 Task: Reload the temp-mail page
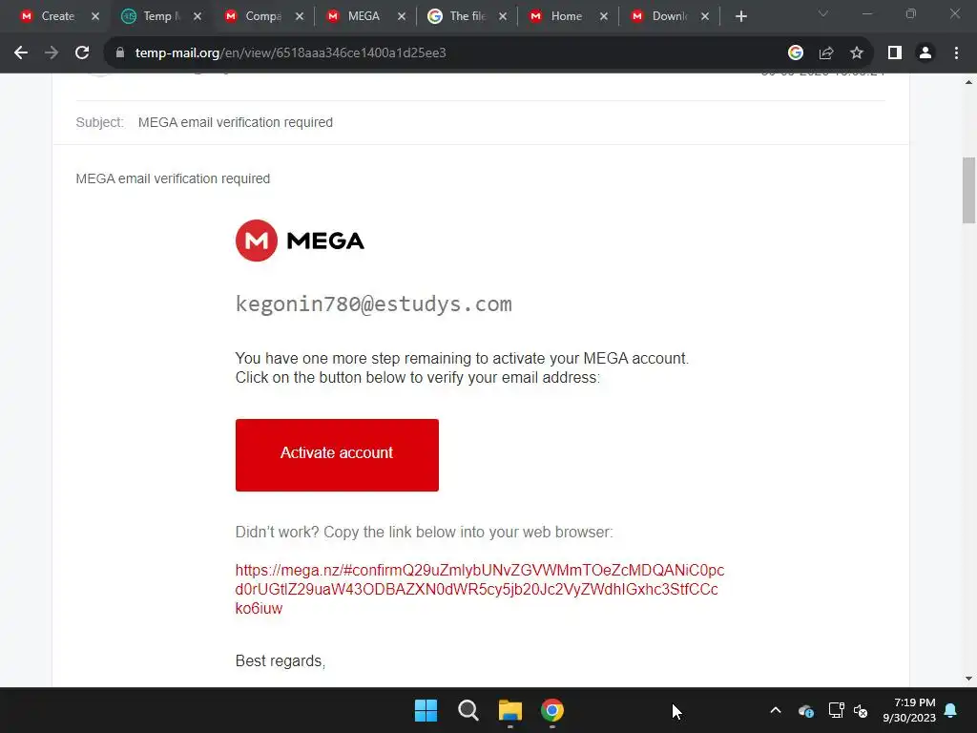[x=82, y=53]
